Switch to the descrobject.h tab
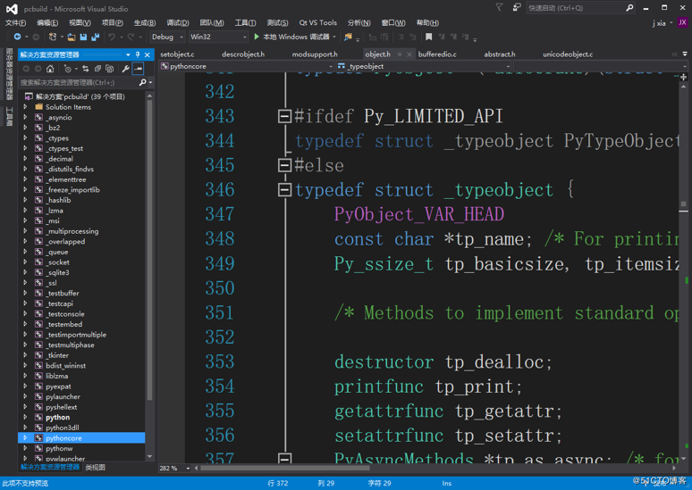 coord(243,54)
